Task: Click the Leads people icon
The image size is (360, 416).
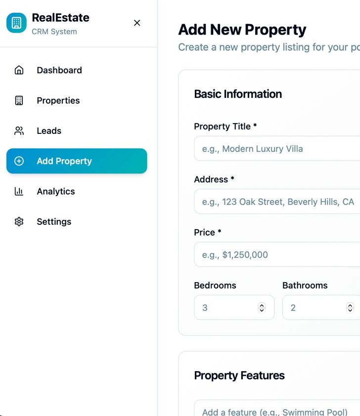Action: tap(19, 130)
